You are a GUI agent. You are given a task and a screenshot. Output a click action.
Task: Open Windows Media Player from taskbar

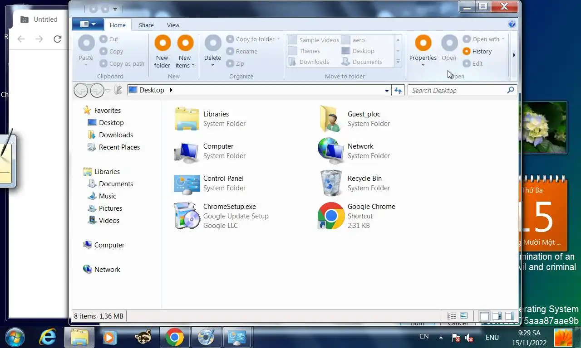pos(109,337)
